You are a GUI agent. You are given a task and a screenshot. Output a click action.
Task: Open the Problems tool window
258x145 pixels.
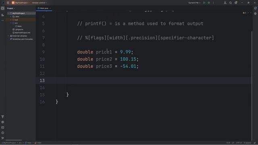click(3, 133)
